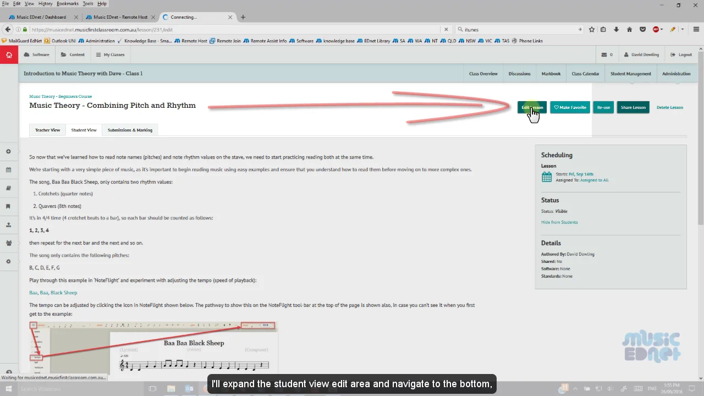Open the Class Overview tab
704x396 pixels.
483,74
